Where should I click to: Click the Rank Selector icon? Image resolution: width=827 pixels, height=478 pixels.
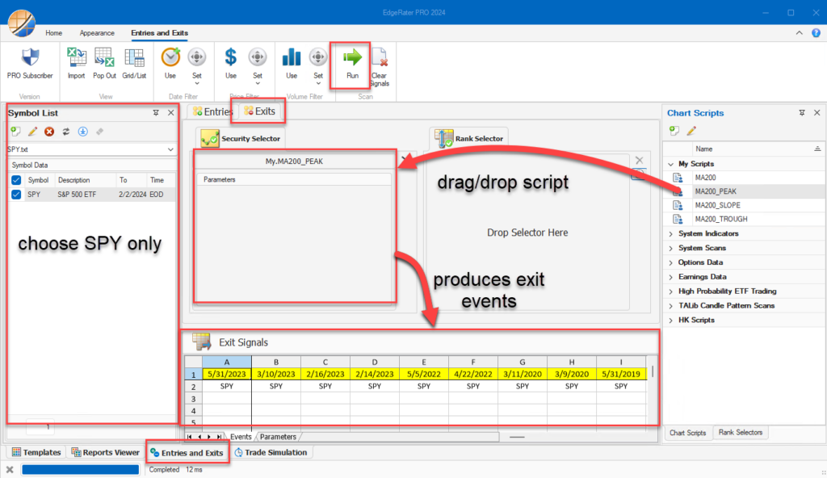pyautogui.click(x=443, y=138)
